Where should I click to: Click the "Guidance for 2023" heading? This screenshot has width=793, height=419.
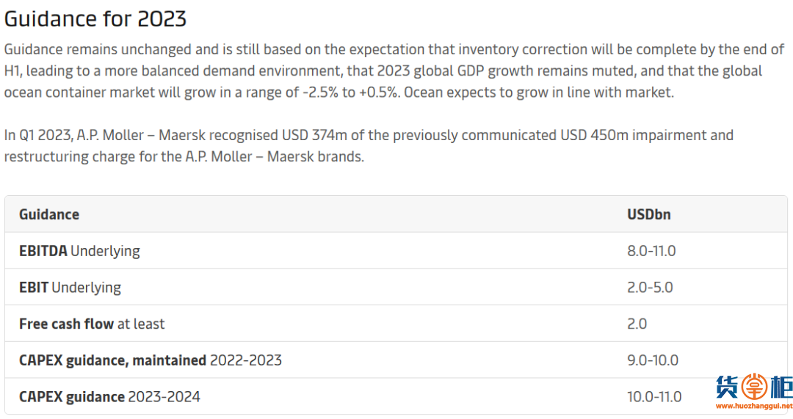pyautogui.click(x=95, y=18)
